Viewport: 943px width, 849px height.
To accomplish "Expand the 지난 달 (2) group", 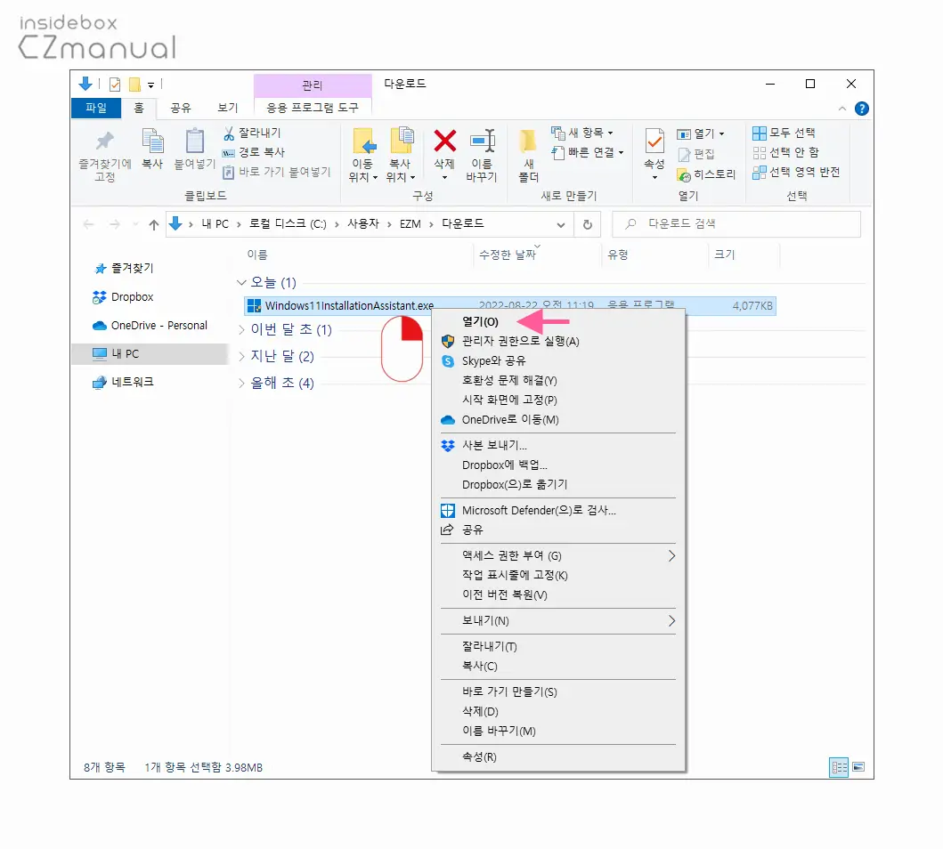I will (x=242, y=356).
